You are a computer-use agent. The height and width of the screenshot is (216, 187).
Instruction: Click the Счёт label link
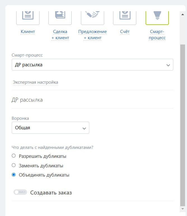tap(125, 32)
